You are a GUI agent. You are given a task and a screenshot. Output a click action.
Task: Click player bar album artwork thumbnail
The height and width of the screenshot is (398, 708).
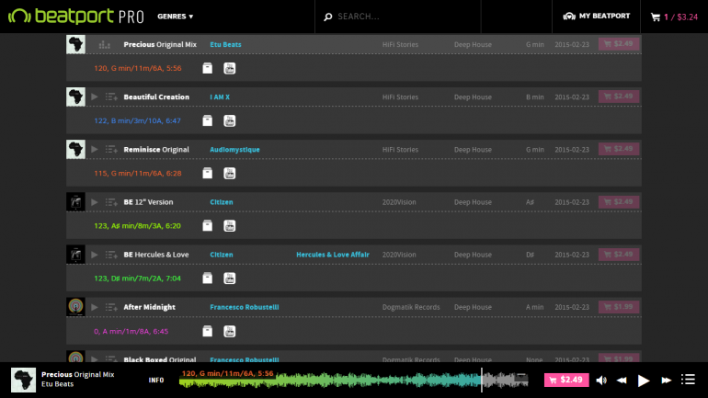tap(24, 380)
